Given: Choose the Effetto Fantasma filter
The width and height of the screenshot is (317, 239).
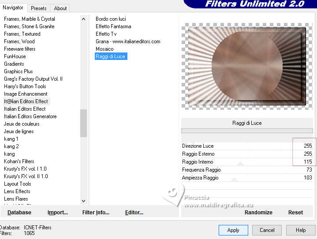Looking at the screenshot, I should pyautogui.click(x=113, y=26).
